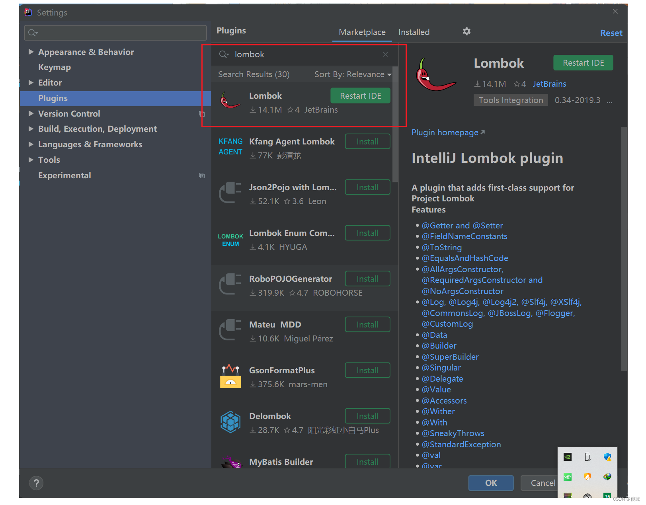646x505 pixels.
Task: Clear the lombok search with X icon
Action: [385, 54]
